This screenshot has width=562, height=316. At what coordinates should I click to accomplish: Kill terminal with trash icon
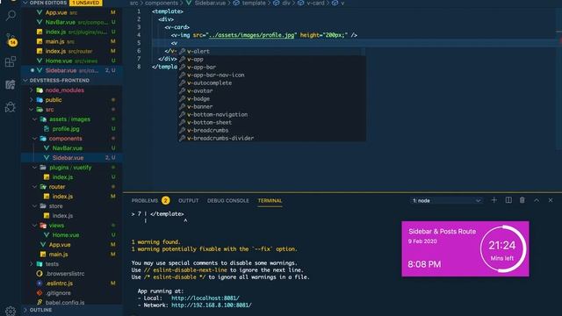click(x=522, y=200)
